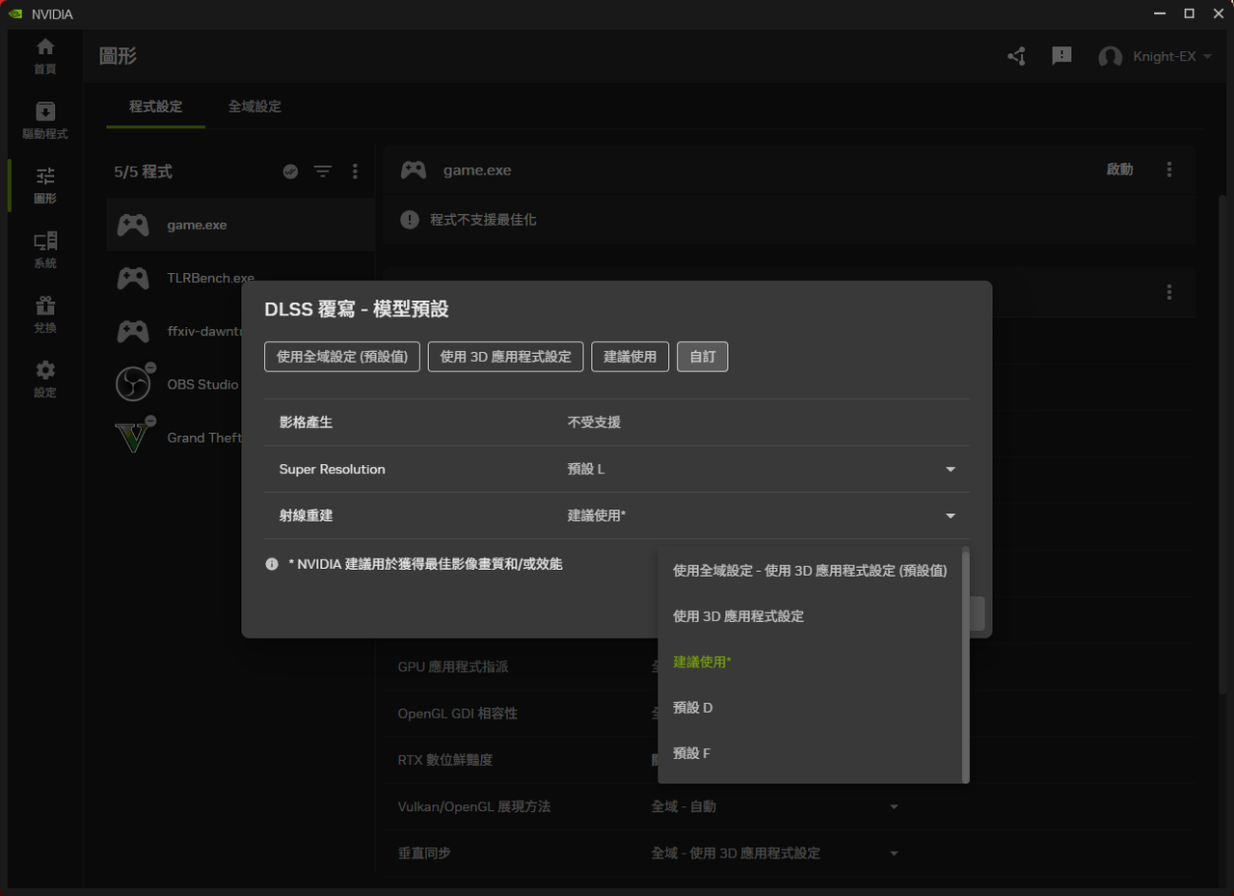Choose 預設 D in dropdown list
This screenshot has height=896, width=1234.
[810, 708]
